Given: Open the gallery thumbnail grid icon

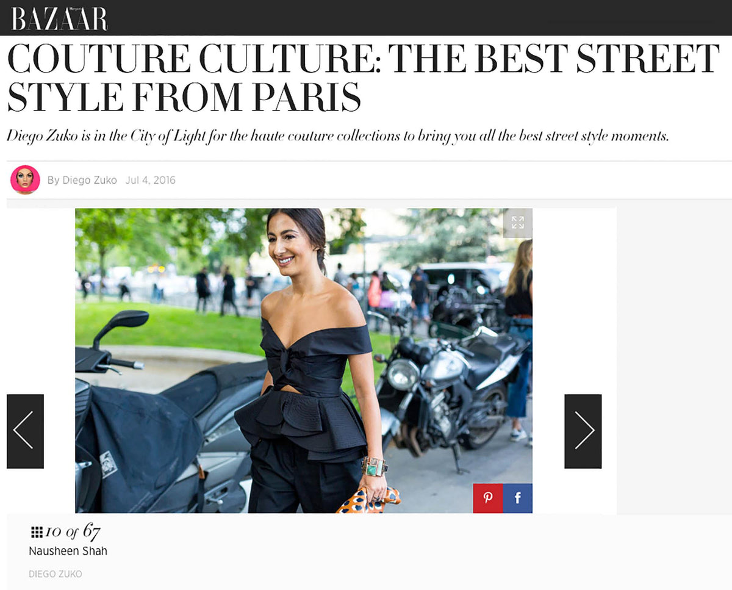Looking at the screenshot, I should click(36, 532).
